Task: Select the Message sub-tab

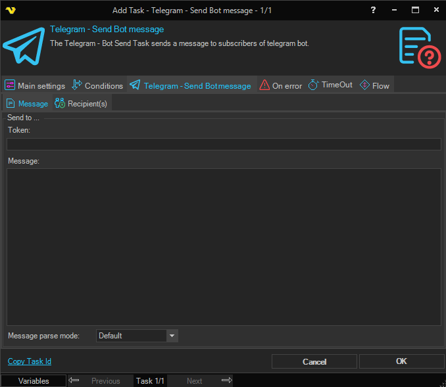Action: point(27,103)
